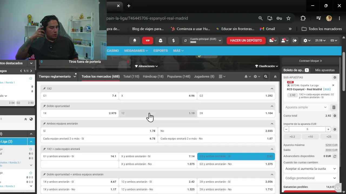
Task: Open Aceptar si aumenta la cuota dropdown
Action: pyautogui.click(x=311, y=169)
